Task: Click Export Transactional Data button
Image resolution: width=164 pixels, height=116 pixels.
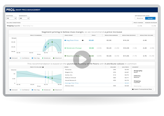Action: 142,89
